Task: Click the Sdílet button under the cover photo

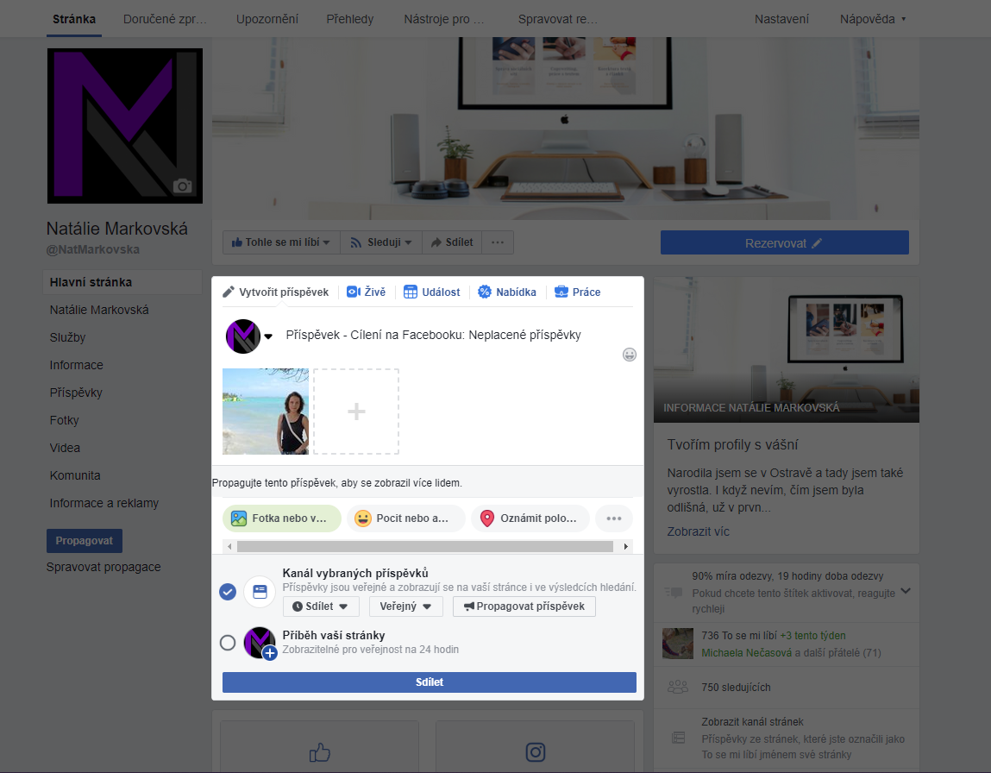Action: pyautogui.click(x=452, y=242)
